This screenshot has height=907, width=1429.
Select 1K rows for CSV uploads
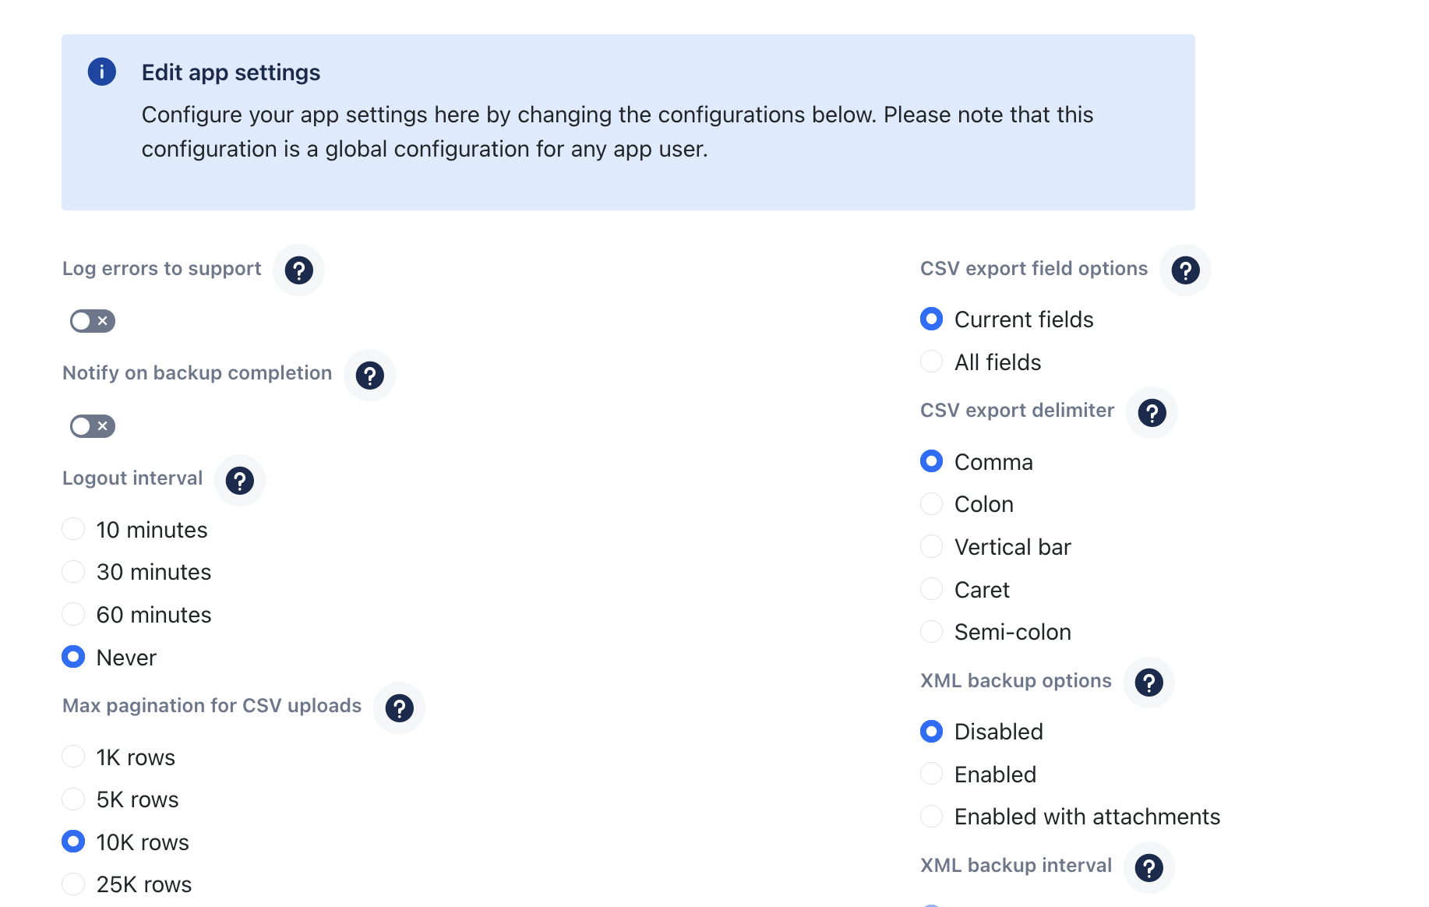(x=72, y=756)
